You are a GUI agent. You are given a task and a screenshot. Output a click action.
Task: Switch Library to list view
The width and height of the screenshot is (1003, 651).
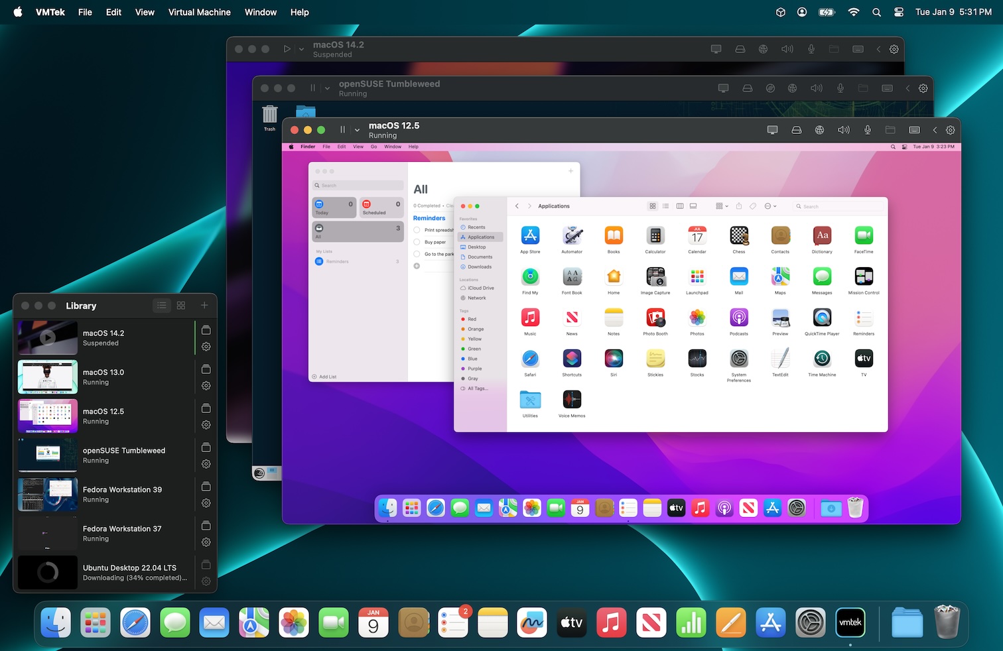tap(162, 306)
